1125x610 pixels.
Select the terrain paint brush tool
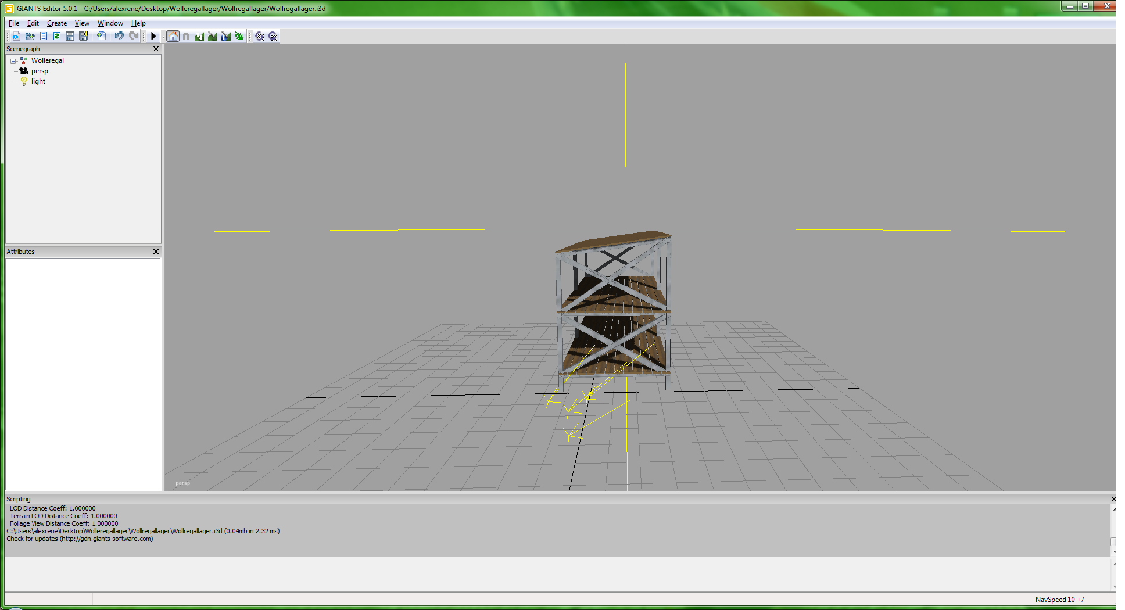tap(213, 36)
